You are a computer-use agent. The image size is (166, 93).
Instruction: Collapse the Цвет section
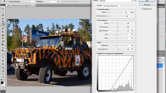(x=96, y=42)
